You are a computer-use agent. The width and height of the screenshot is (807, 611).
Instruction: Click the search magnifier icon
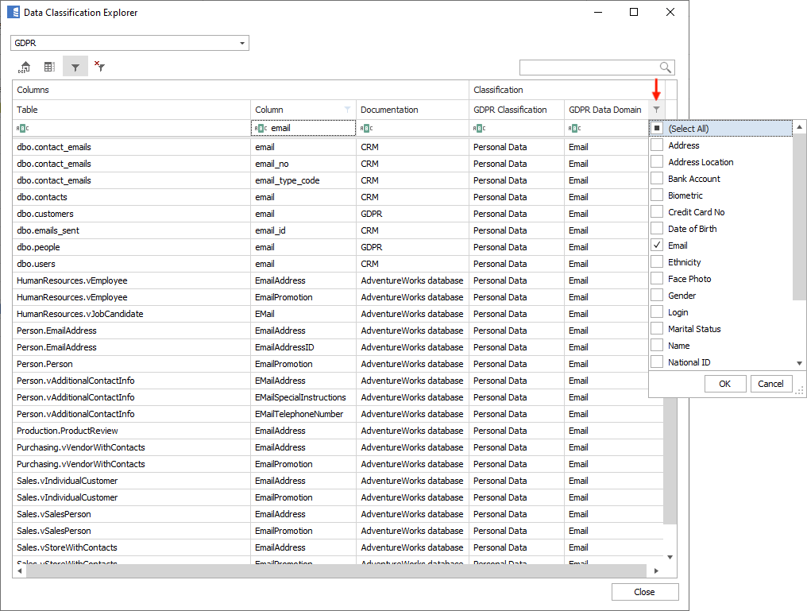point(666,68)
